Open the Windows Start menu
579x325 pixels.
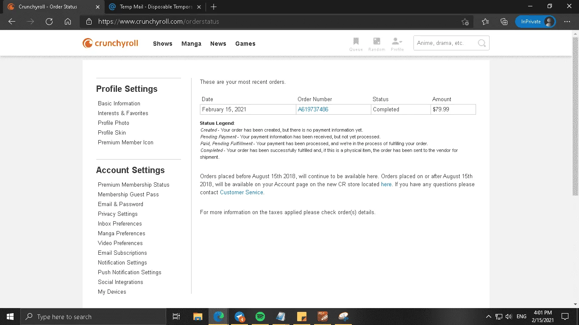pos(10,317)
